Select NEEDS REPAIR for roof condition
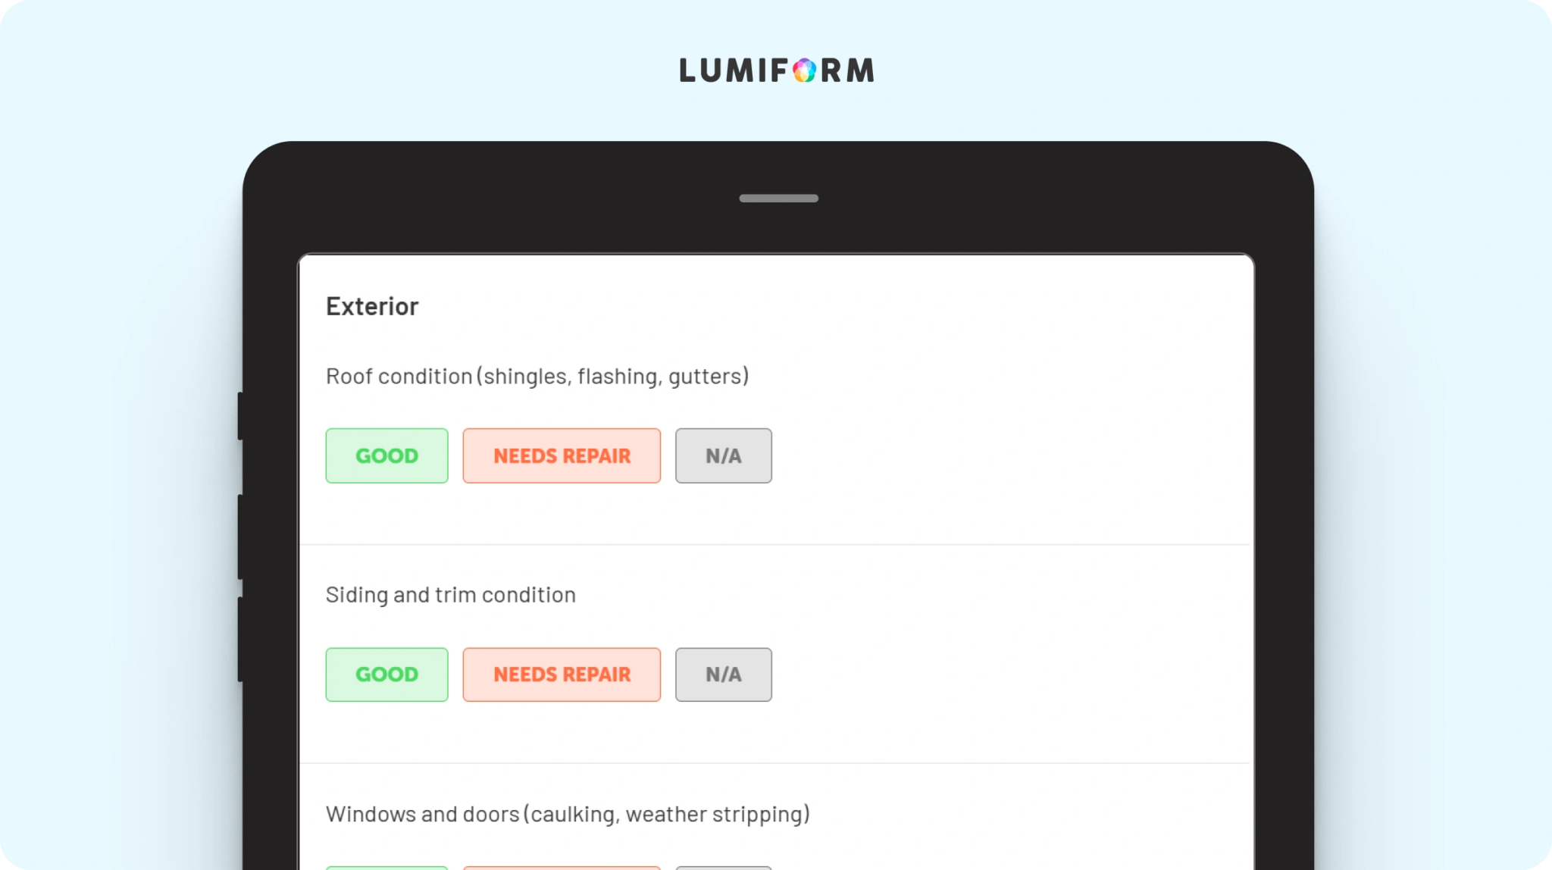The image size is (1552, 870). point(562,455)
